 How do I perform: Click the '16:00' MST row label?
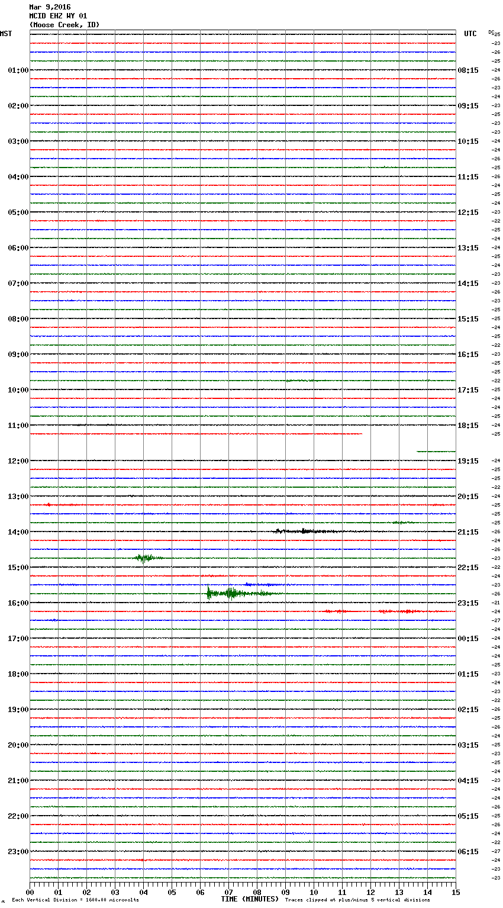[x=18, y=603]
